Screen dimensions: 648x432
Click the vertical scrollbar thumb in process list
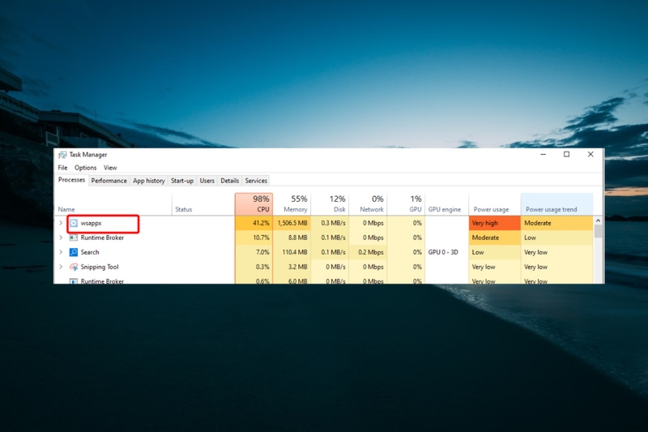pos(598,231)
